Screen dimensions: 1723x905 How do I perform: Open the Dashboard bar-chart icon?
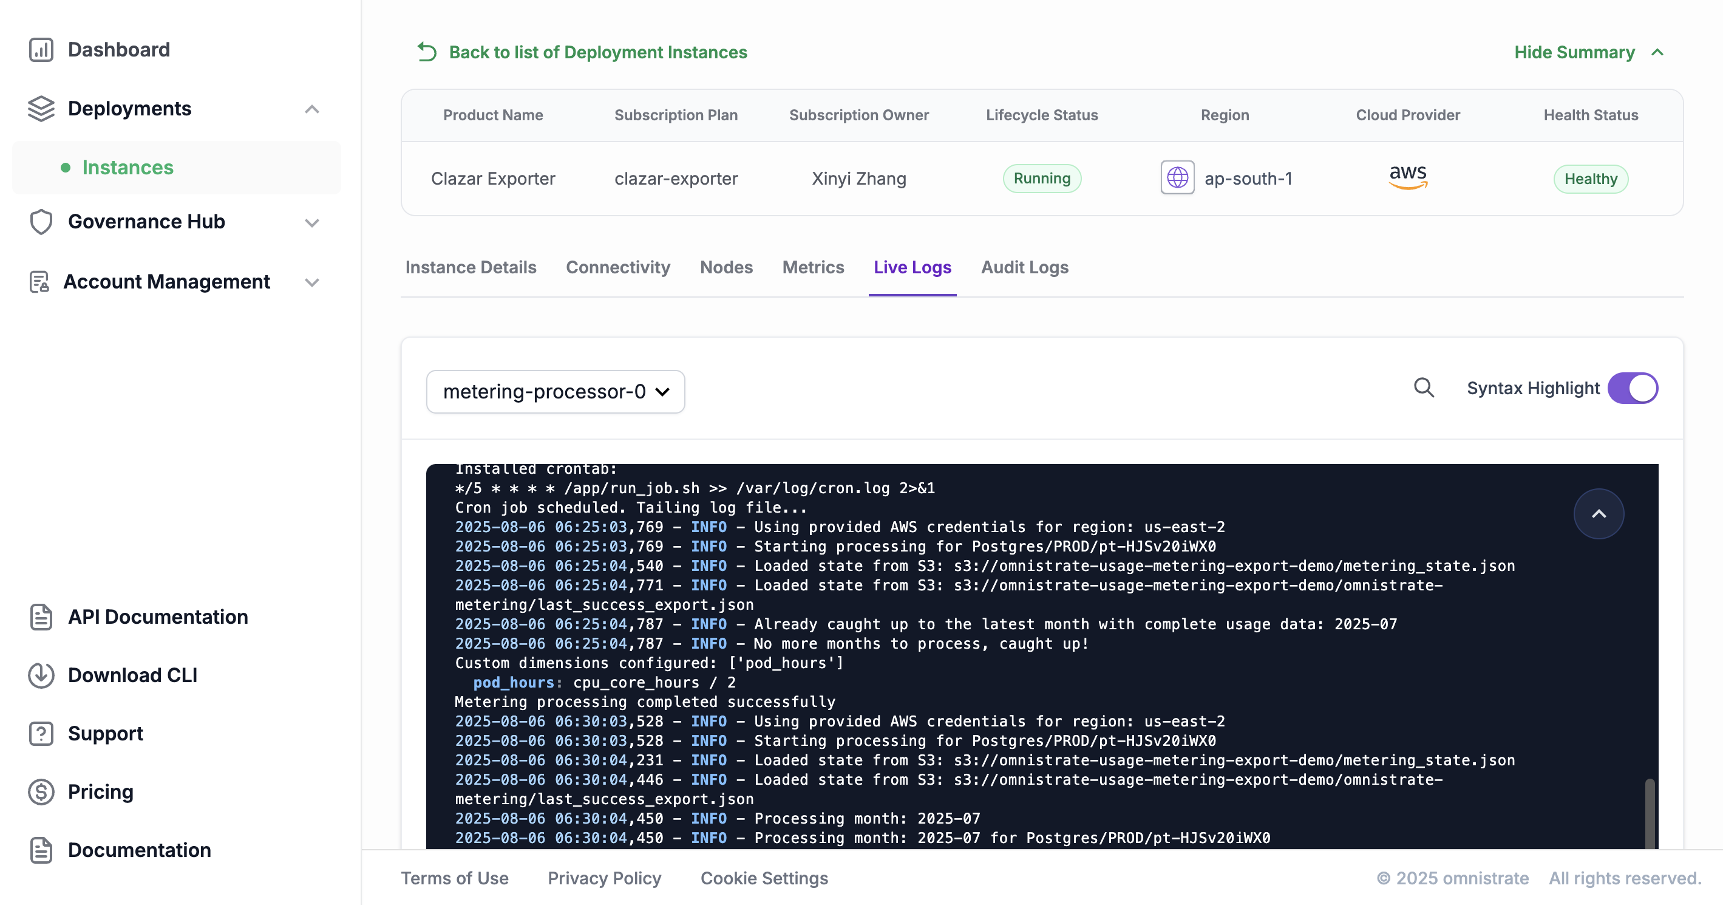tap(41, 50)
